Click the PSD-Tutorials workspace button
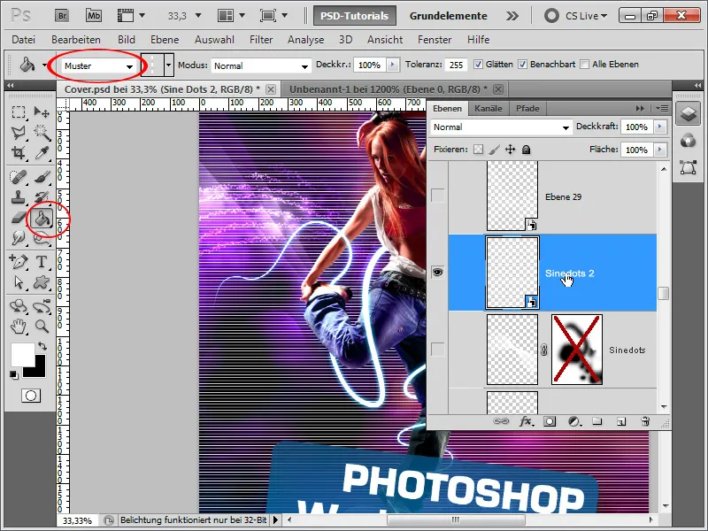Image resolution: width=708 pixels, height=531 pixels. (x=355, y=16)
